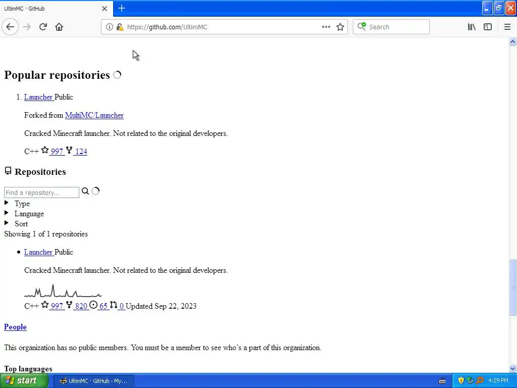Open the Firefox hamburger menu
The image size is (517, 388).
(507, 27)
